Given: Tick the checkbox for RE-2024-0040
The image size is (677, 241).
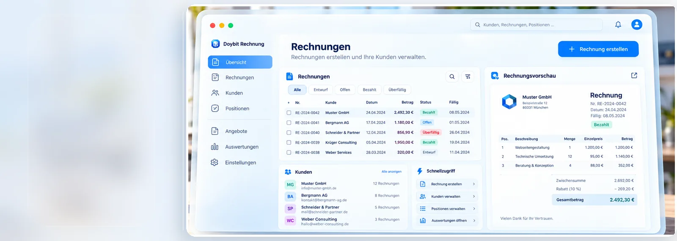Looking at the screenshot, I should point(289,133).
